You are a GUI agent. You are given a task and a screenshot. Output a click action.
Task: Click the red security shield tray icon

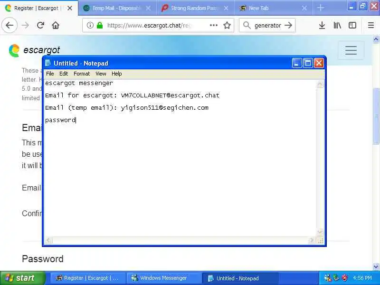click(344, 278)
